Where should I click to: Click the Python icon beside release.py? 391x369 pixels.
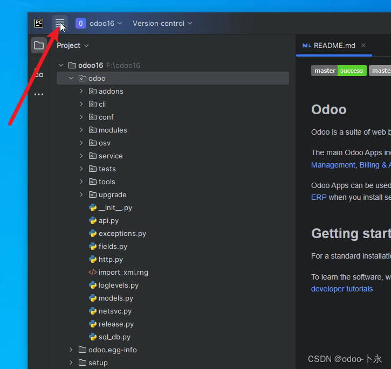(x=93, y=324)
